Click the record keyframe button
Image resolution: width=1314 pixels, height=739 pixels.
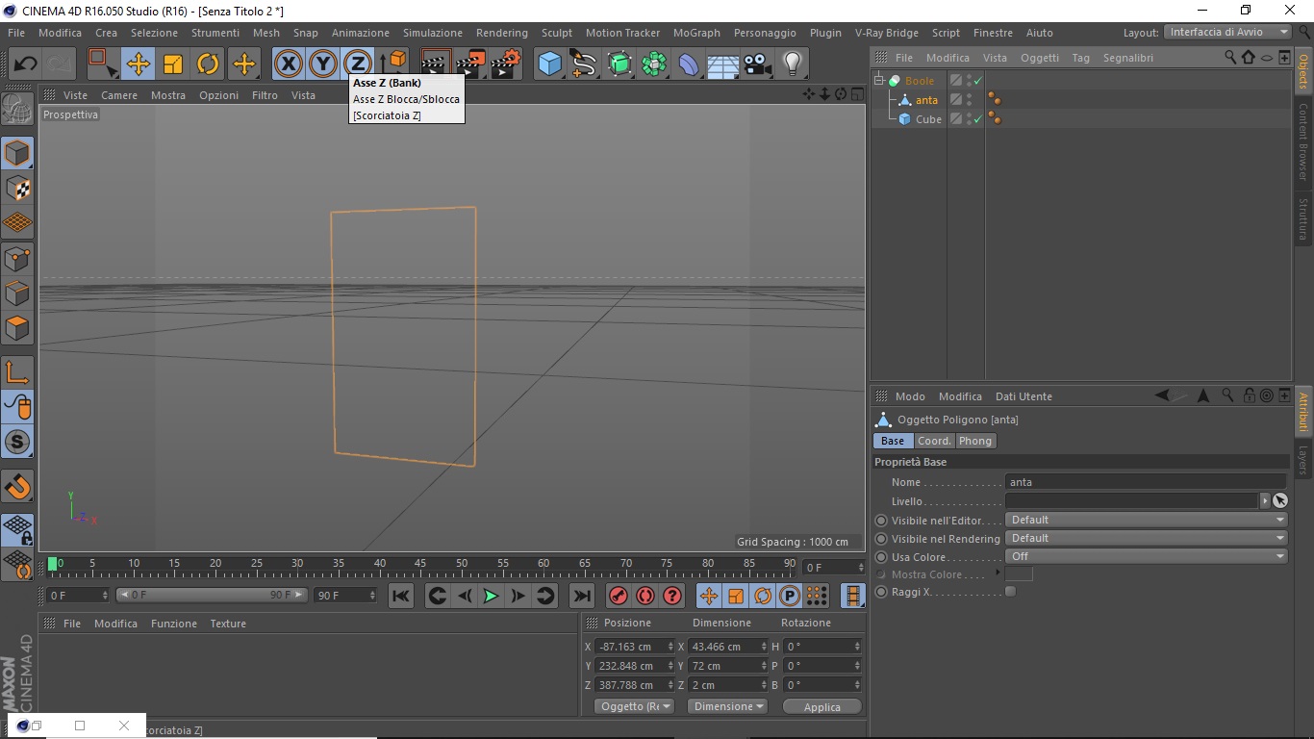(619, 596)
